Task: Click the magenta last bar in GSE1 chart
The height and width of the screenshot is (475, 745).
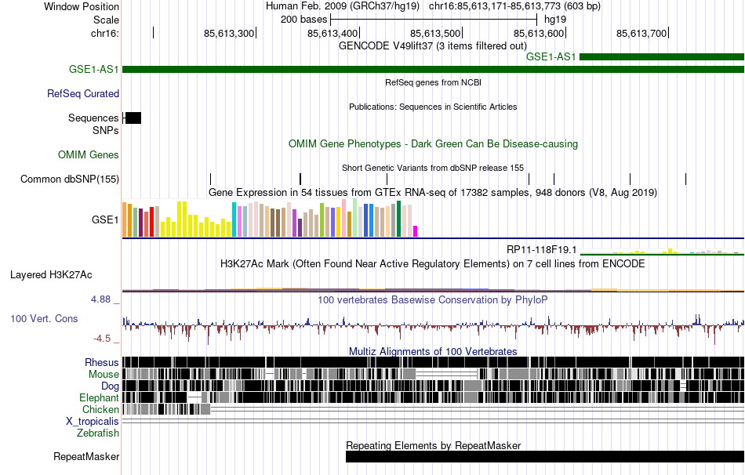Action: tap(416, 231)
